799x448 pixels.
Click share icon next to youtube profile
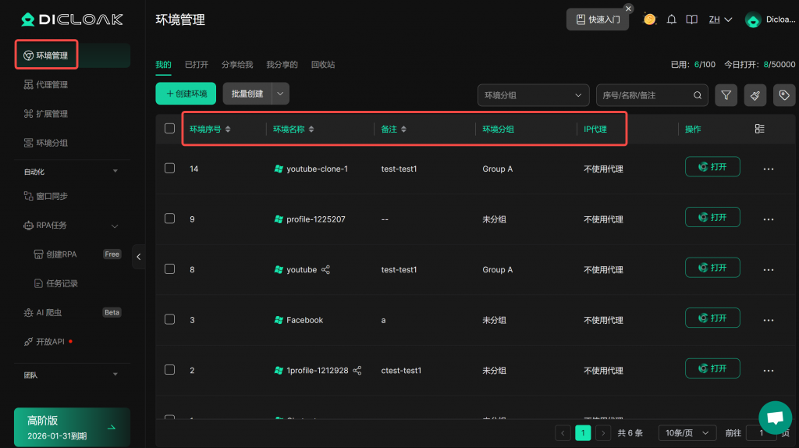326,270
